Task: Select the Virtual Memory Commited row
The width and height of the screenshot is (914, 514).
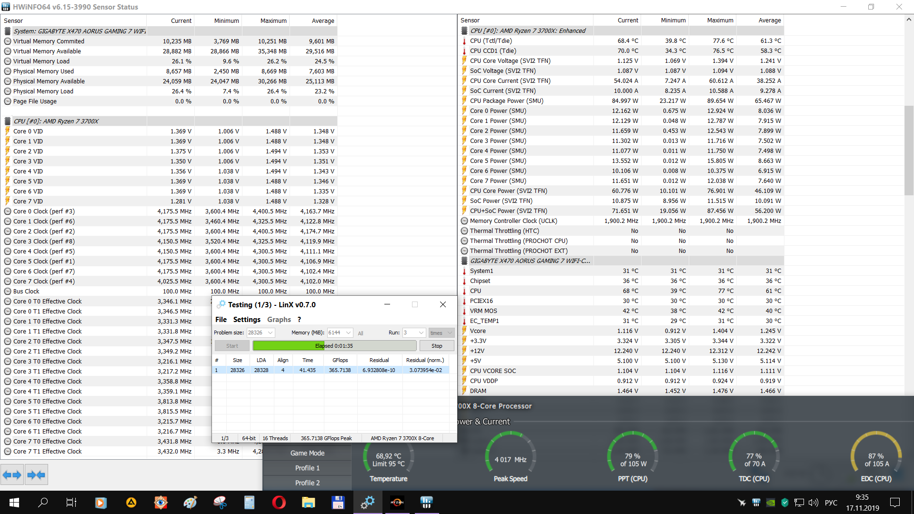Action: pyautogui.click(x=170, y=41)
